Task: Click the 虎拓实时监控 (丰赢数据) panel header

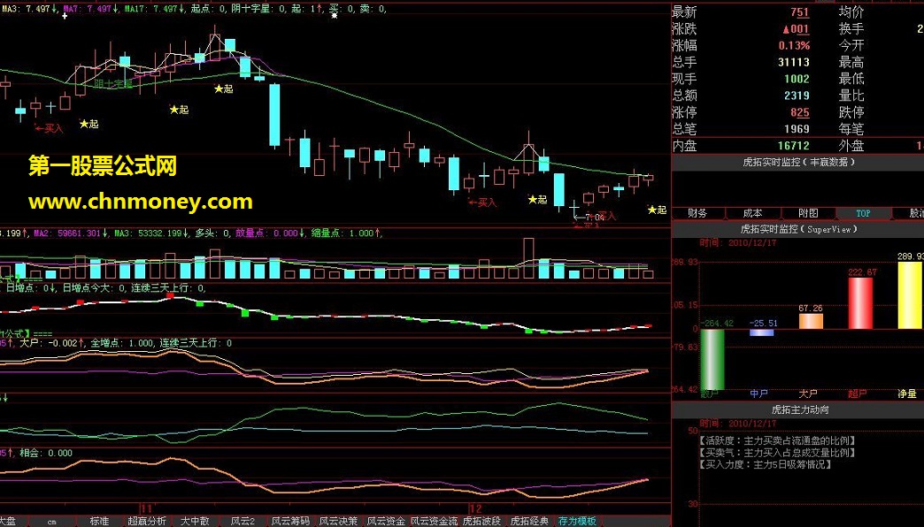Action: click(798, 162)
